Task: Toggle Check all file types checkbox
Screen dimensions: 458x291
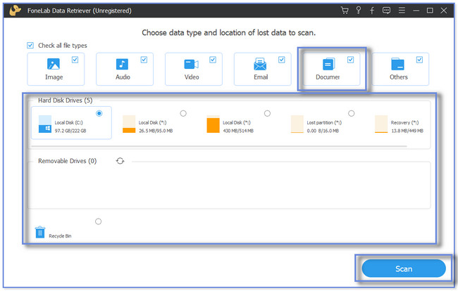Action: click(30, 46)
